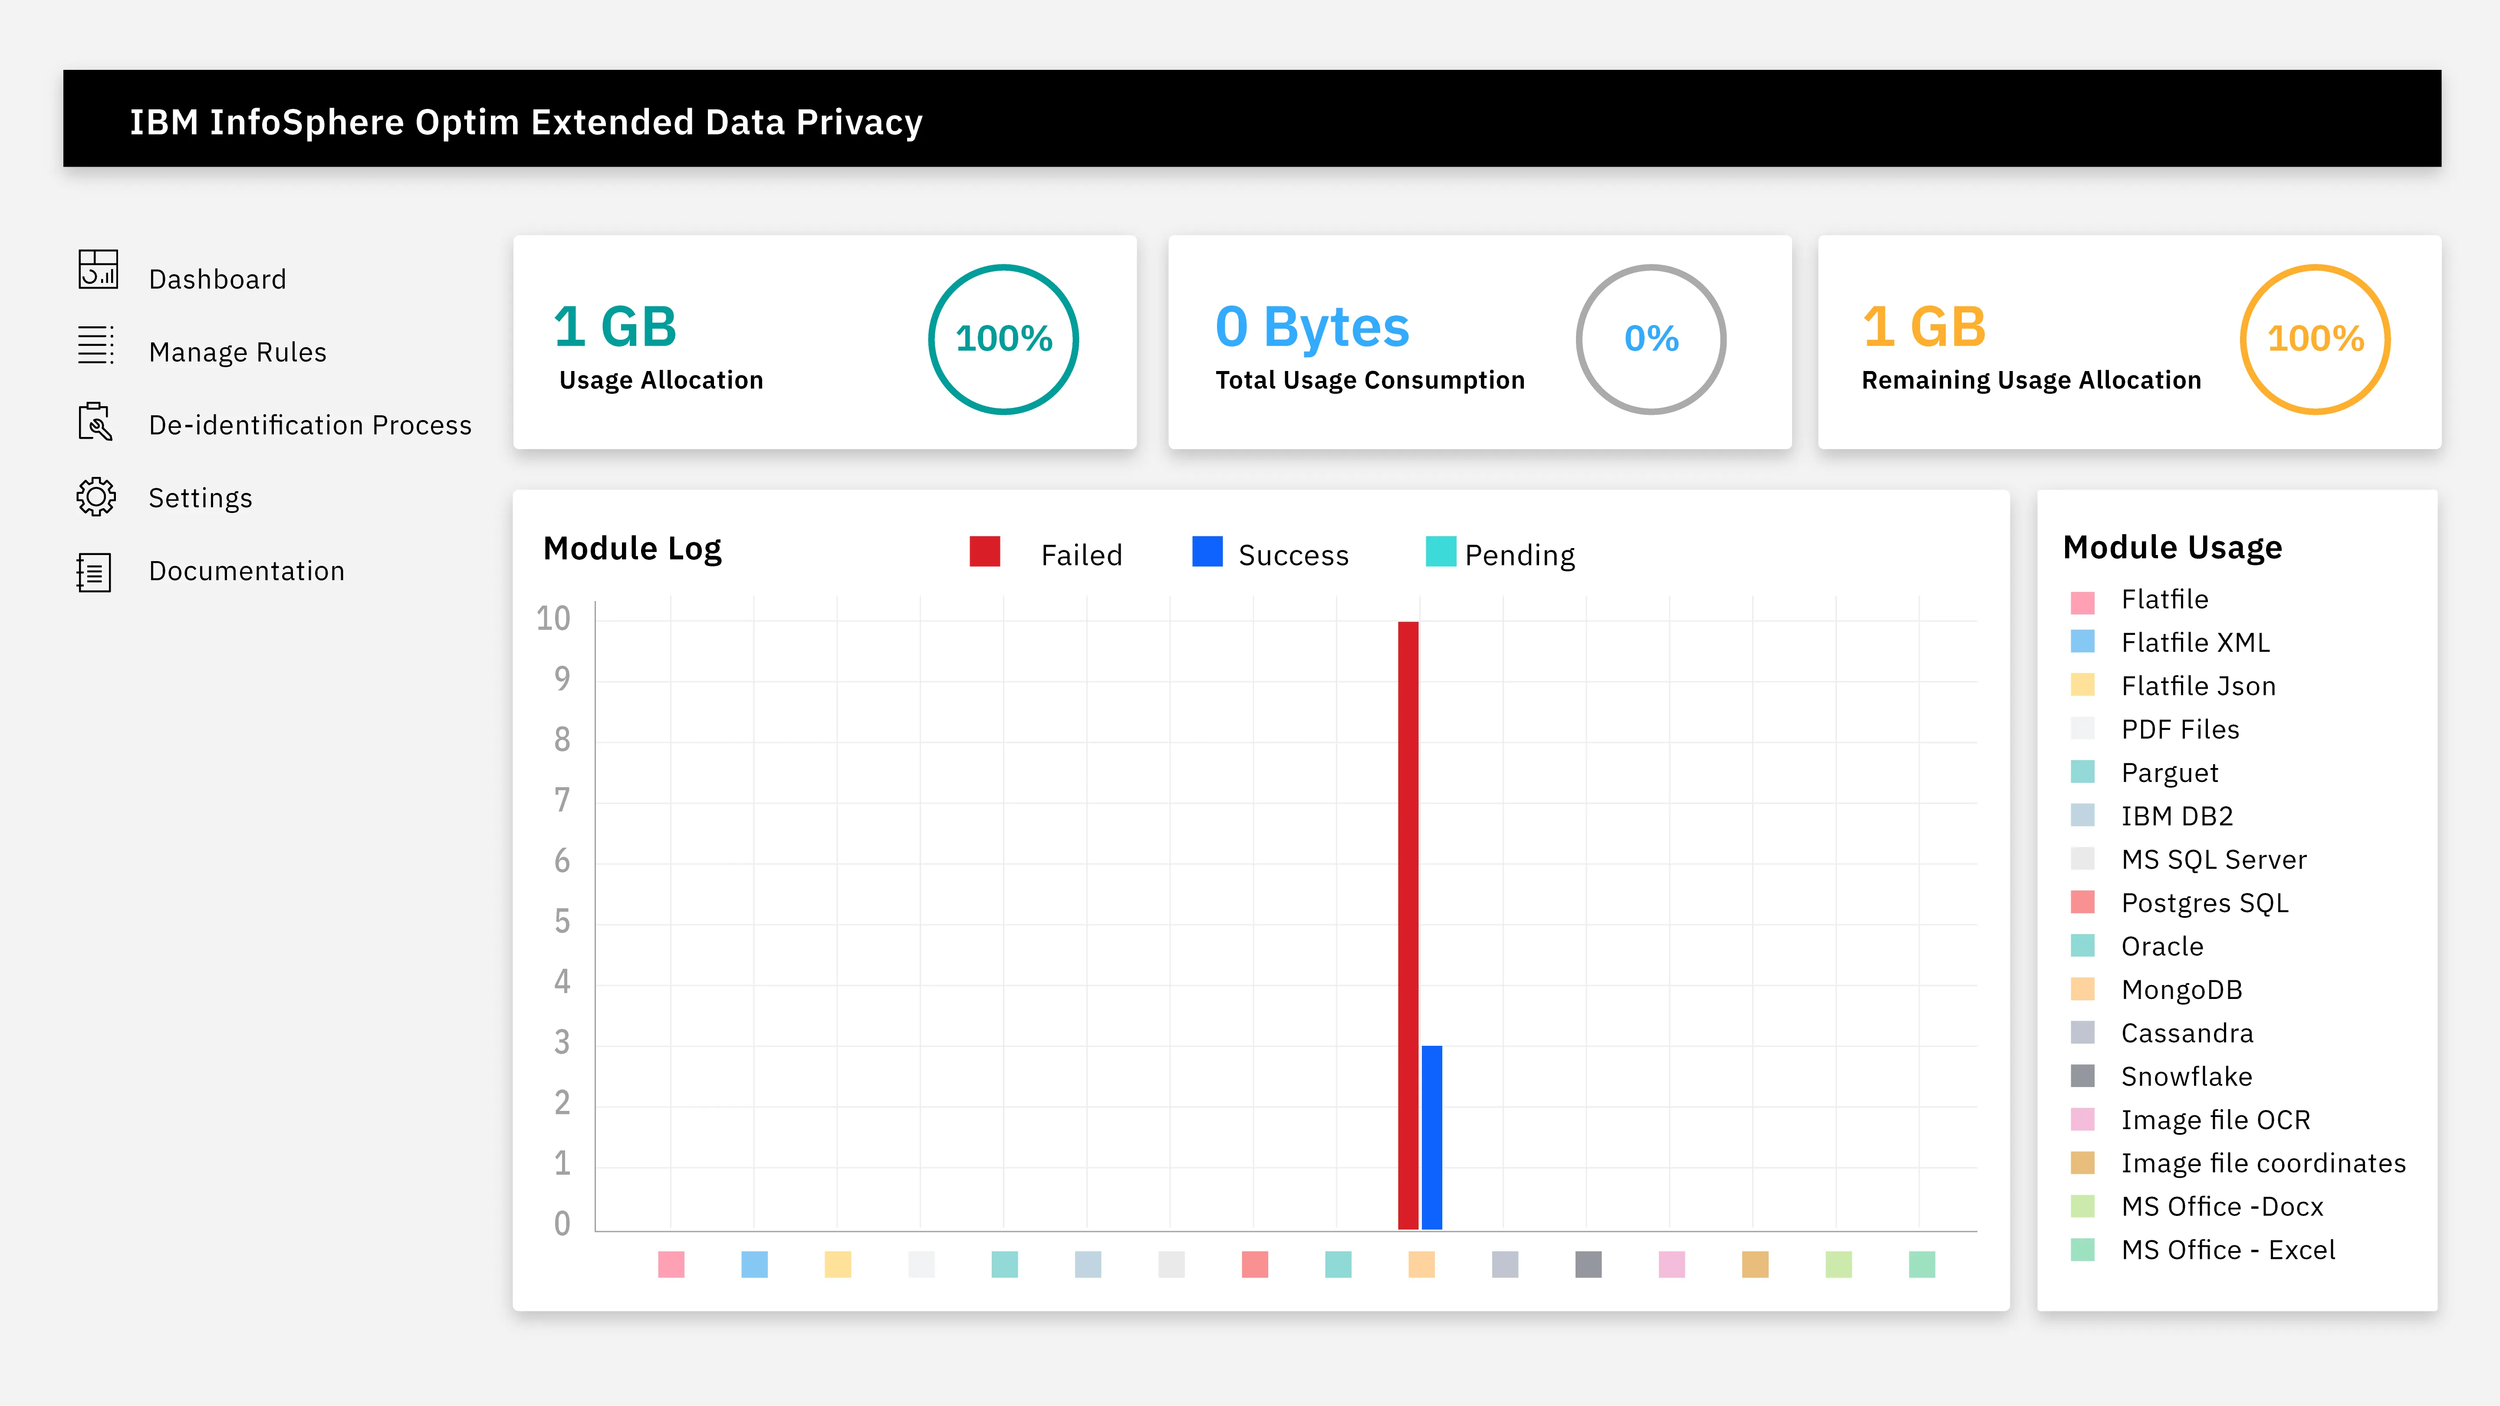Click the 0 Bytes Total Usage Consumption value
This screenshot has height=1406, width=2500.
(x=1312, y=328)
